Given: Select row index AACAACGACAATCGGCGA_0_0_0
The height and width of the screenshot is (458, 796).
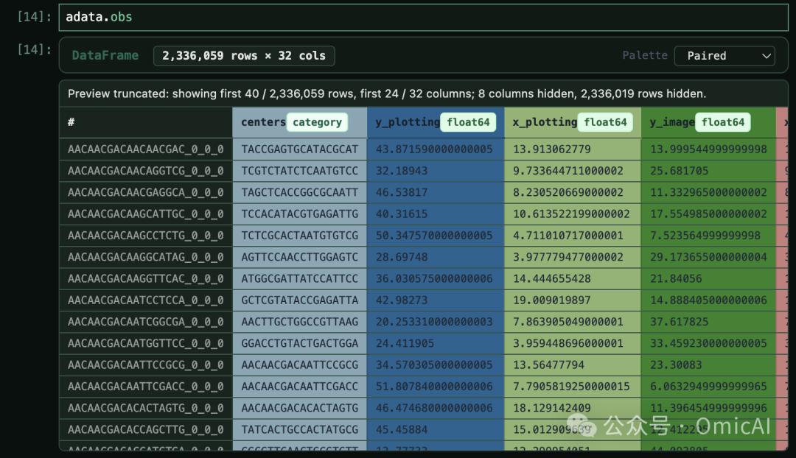Looking at the screenshot, I should click(x=146, y=322).
